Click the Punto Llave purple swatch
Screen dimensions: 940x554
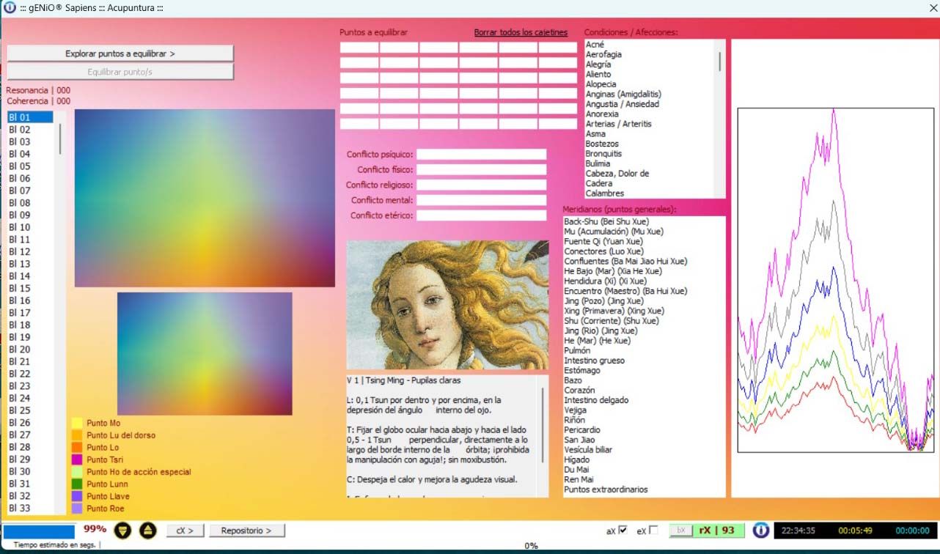(77, 496)
